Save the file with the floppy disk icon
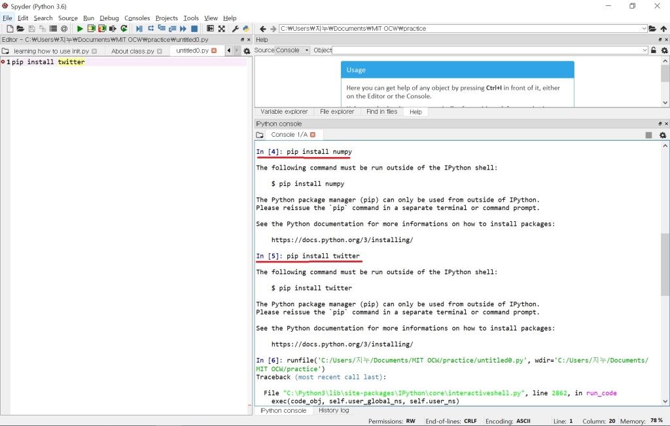The height and width of the screenshot is (426, 670). (x=31, y=29)
